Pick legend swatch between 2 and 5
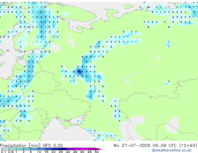Viewport: 198px width, 153px height. tap(27, 149)
